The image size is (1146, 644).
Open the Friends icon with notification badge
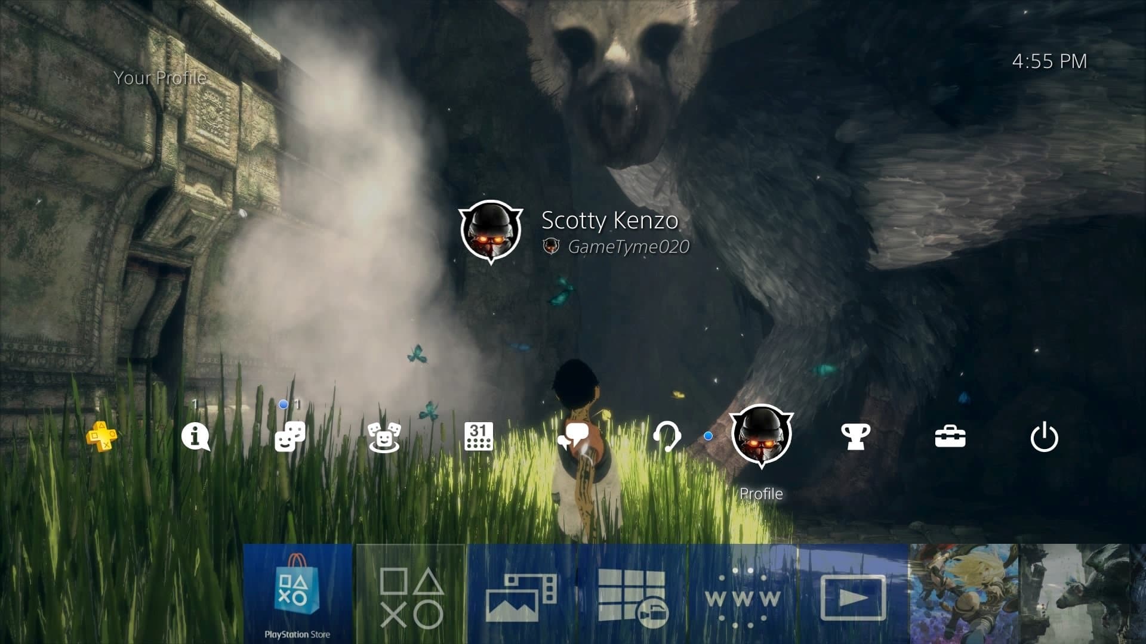pos(289,438)
